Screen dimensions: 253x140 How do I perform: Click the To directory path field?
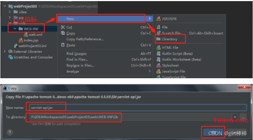click(131, 117)
